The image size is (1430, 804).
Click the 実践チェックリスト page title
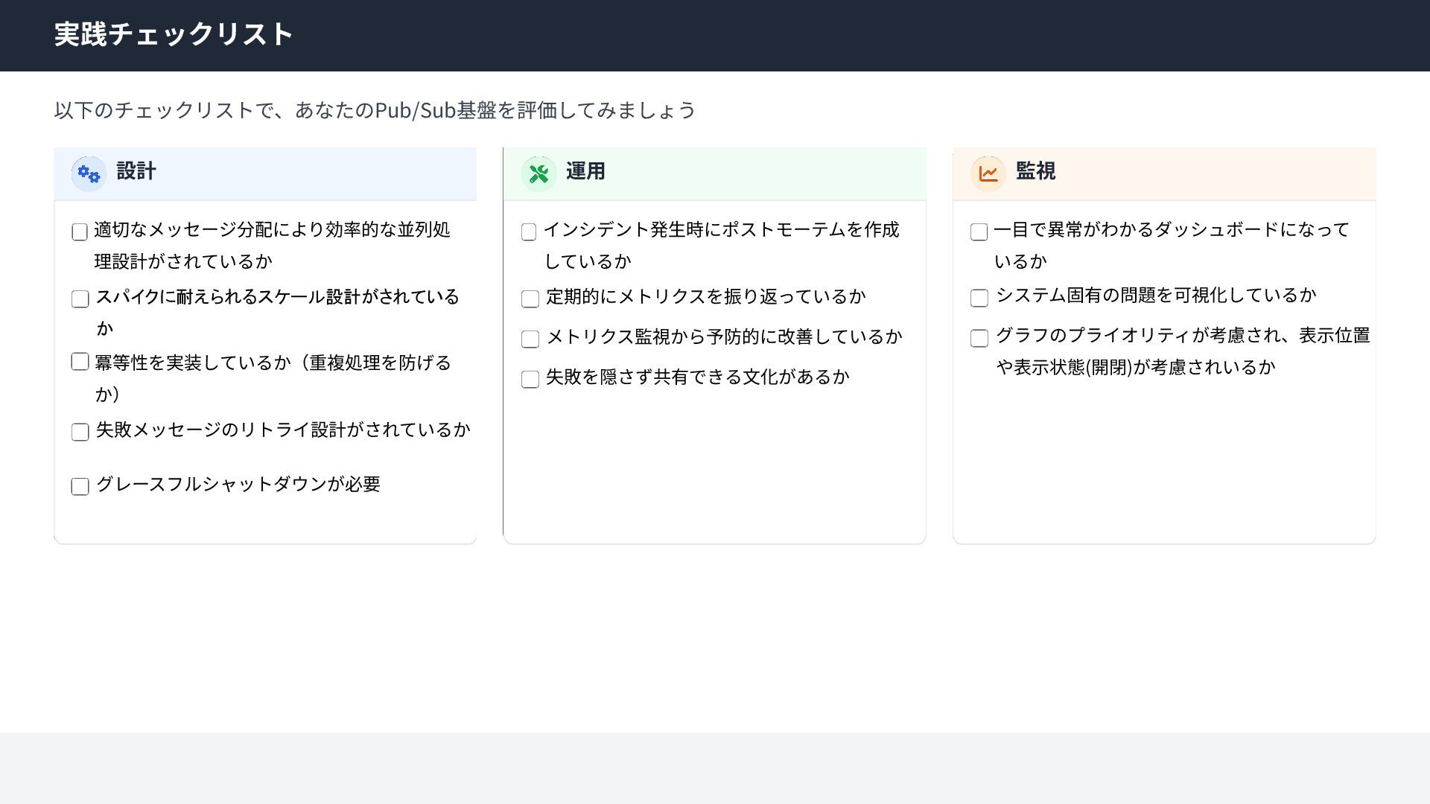point(174,34)
